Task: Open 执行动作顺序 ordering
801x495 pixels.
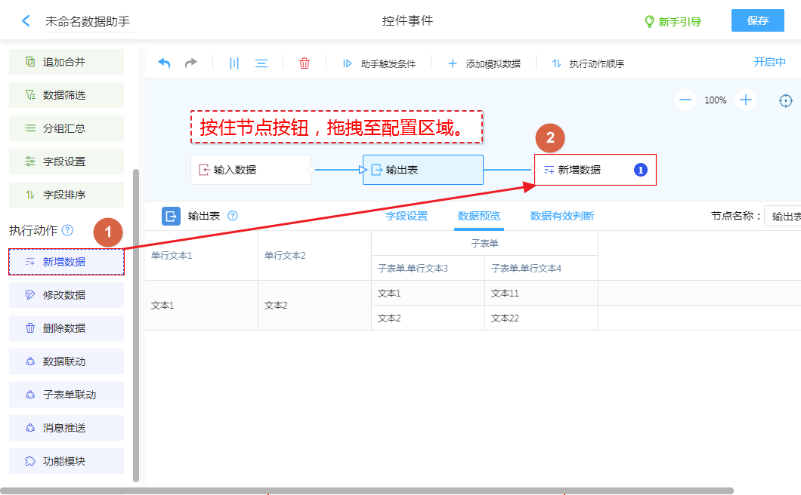Action: pos(588,64)
